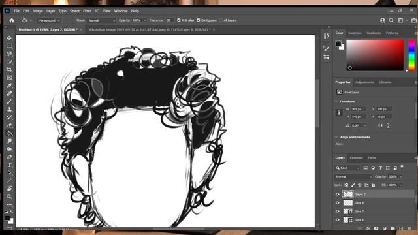Delete layer trash icon
This screenshot has width=418, height=235.
(x=410, y=228)
